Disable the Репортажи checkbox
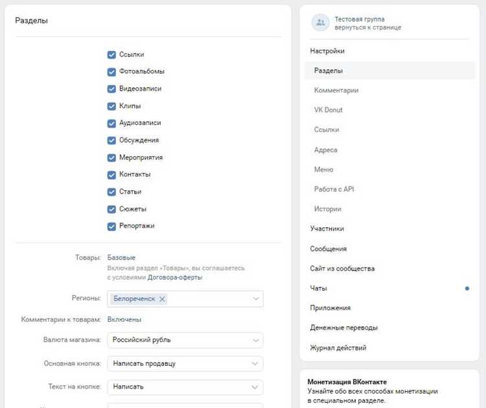The image size is (486, 408). point(111,227)
